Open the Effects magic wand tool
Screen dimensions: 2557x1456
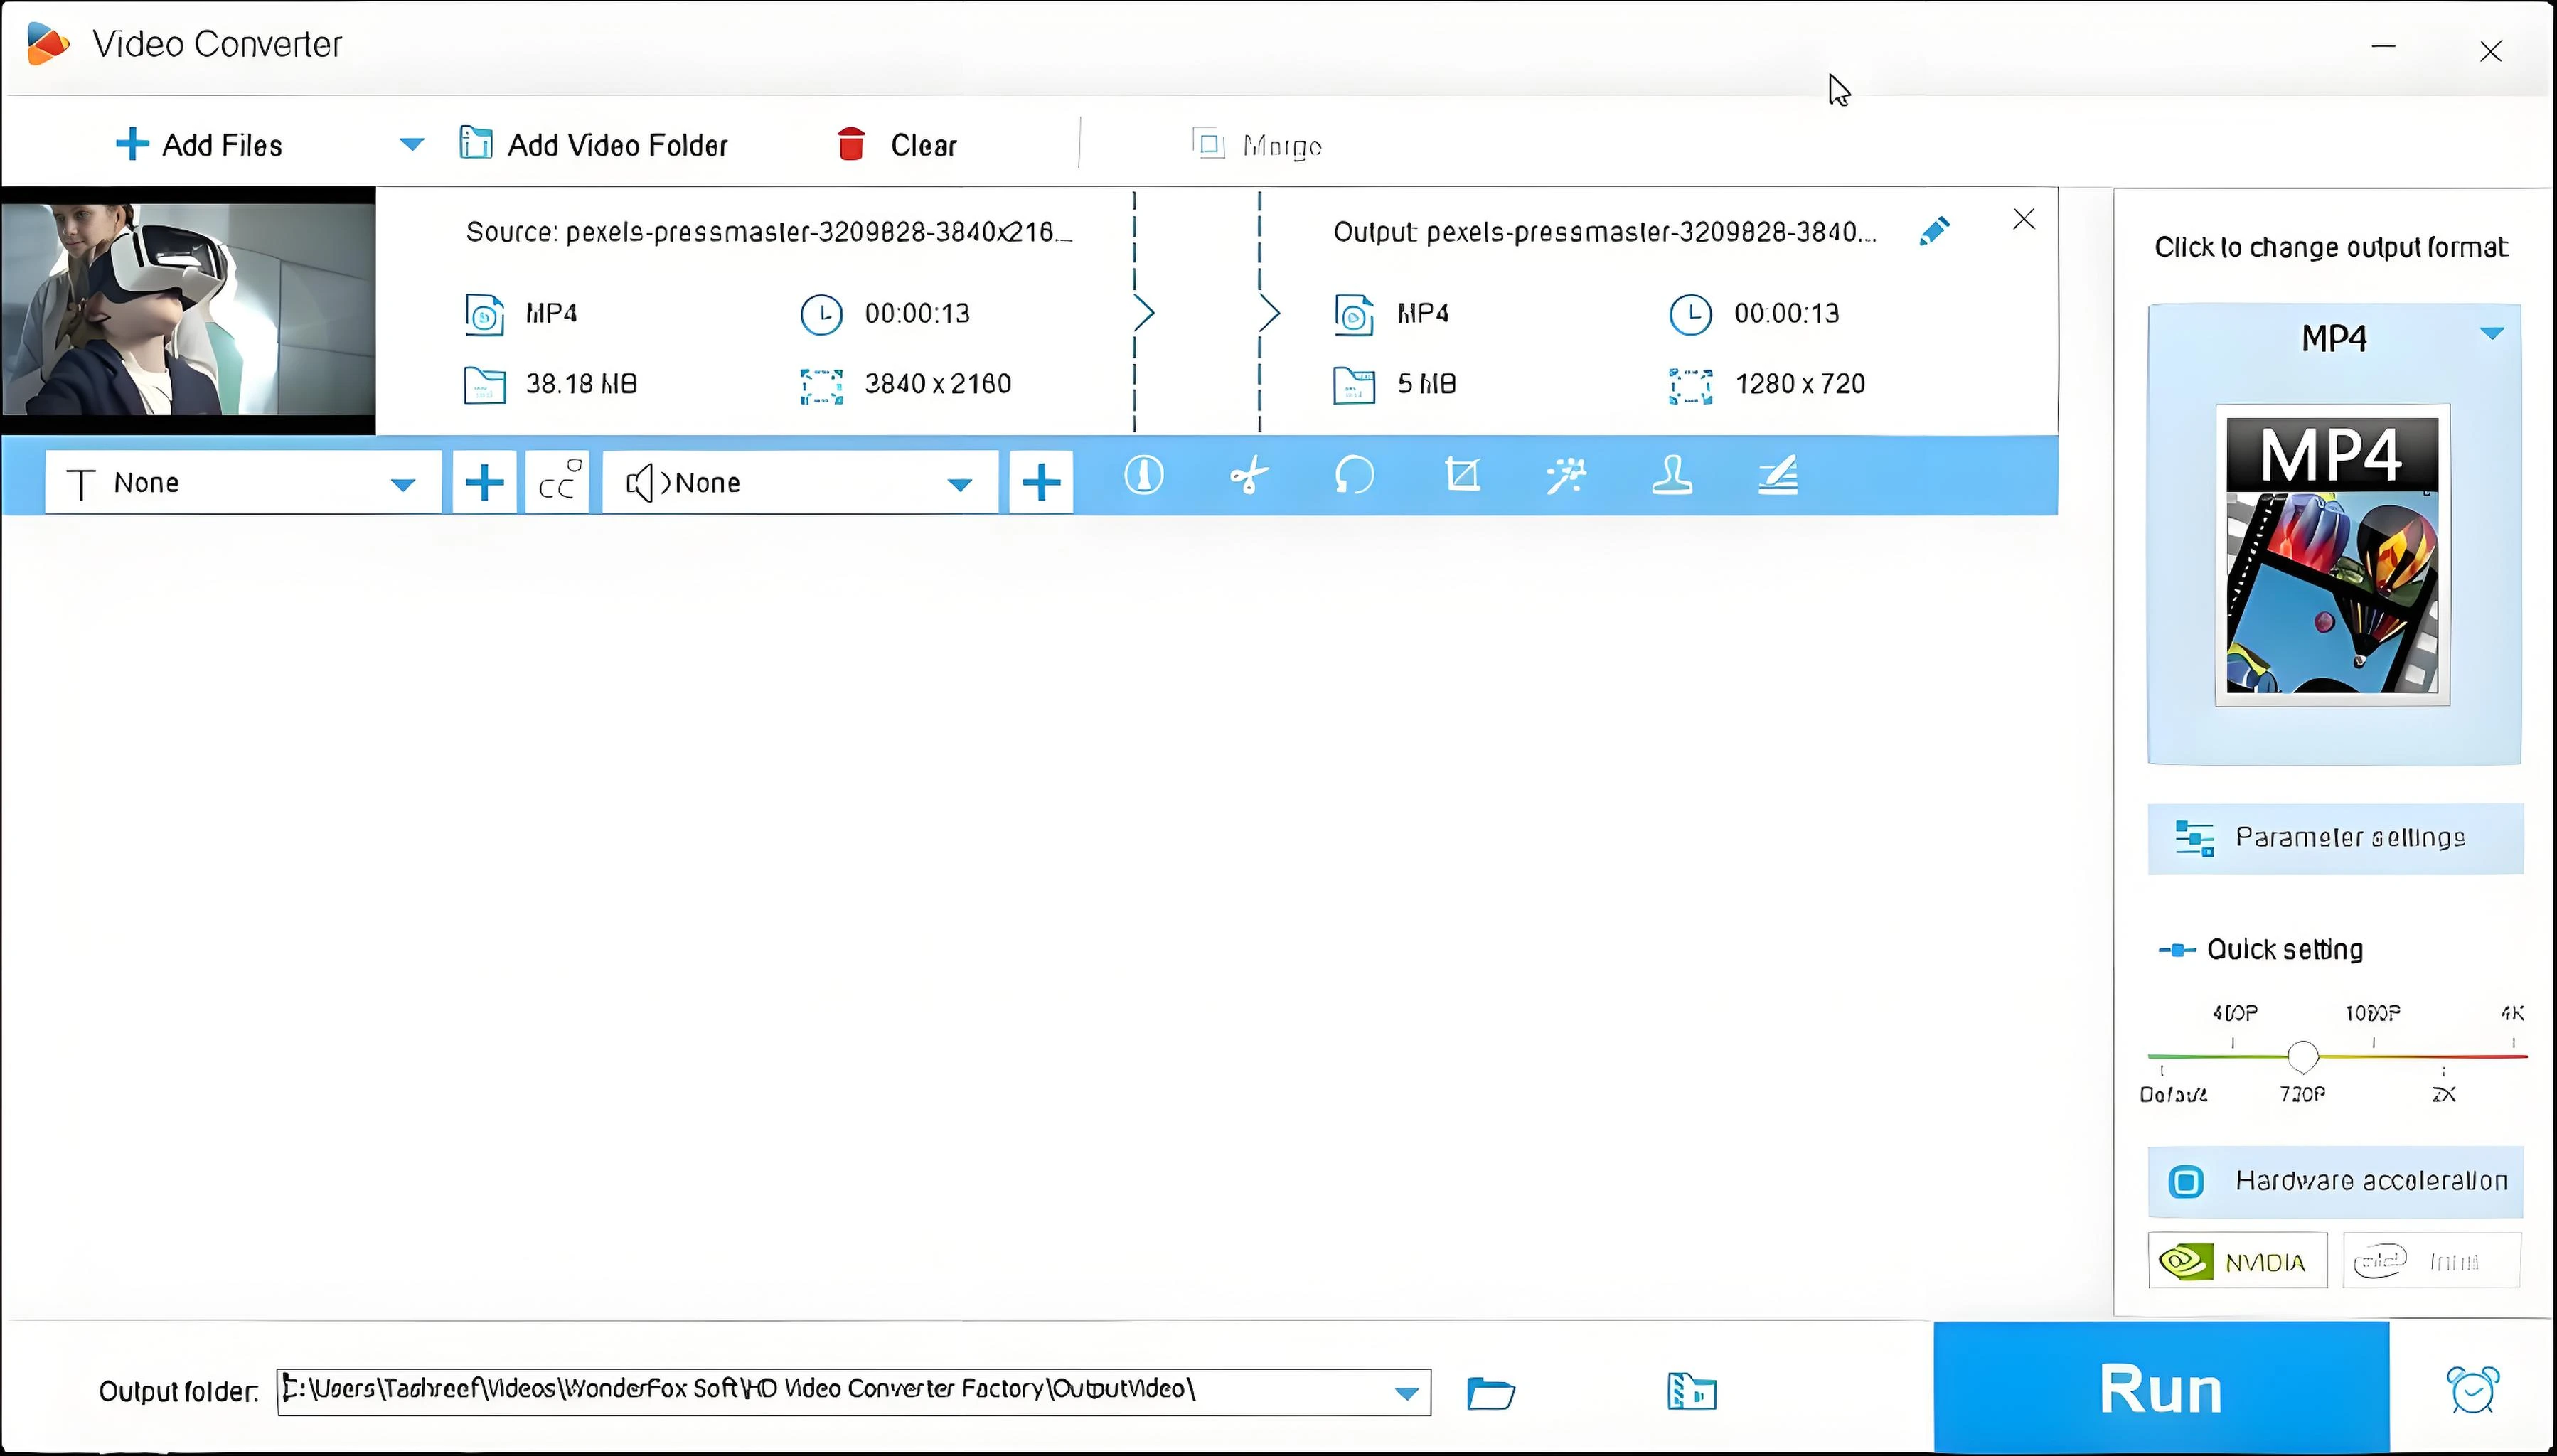(x=1566, y=475)
